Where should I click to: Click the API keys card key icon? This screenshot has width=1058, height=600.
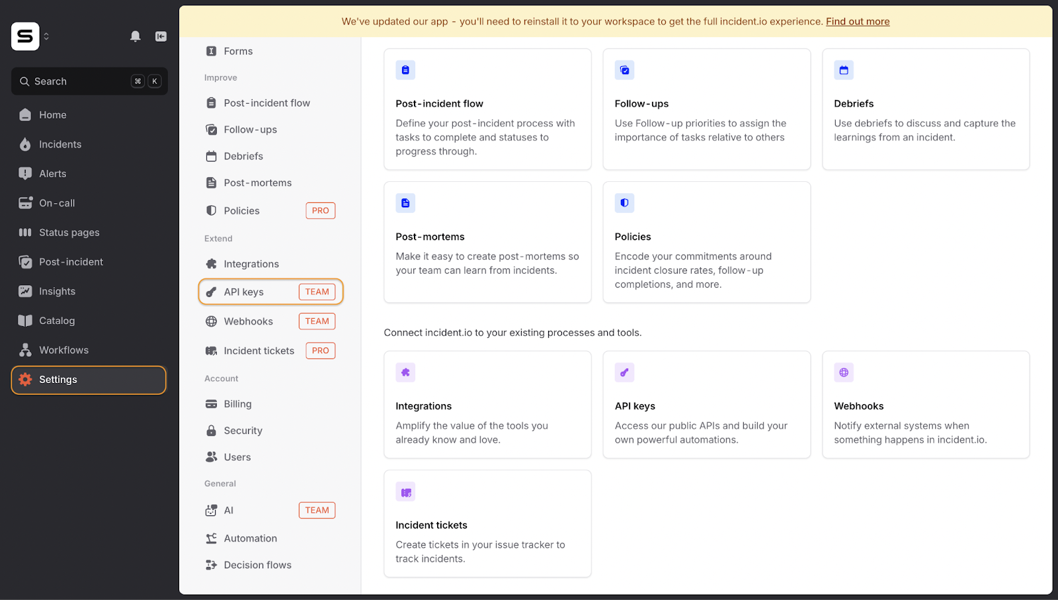[x=624, y=372]
